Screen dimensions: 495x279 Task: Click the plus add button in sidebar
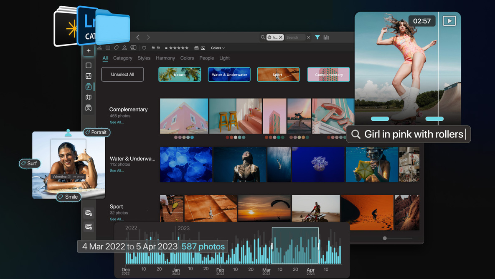pos(89,50)
